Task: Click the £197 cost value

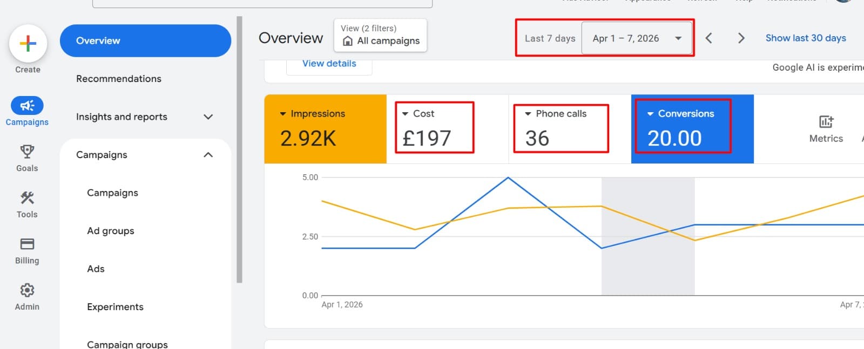Action: 427,139
